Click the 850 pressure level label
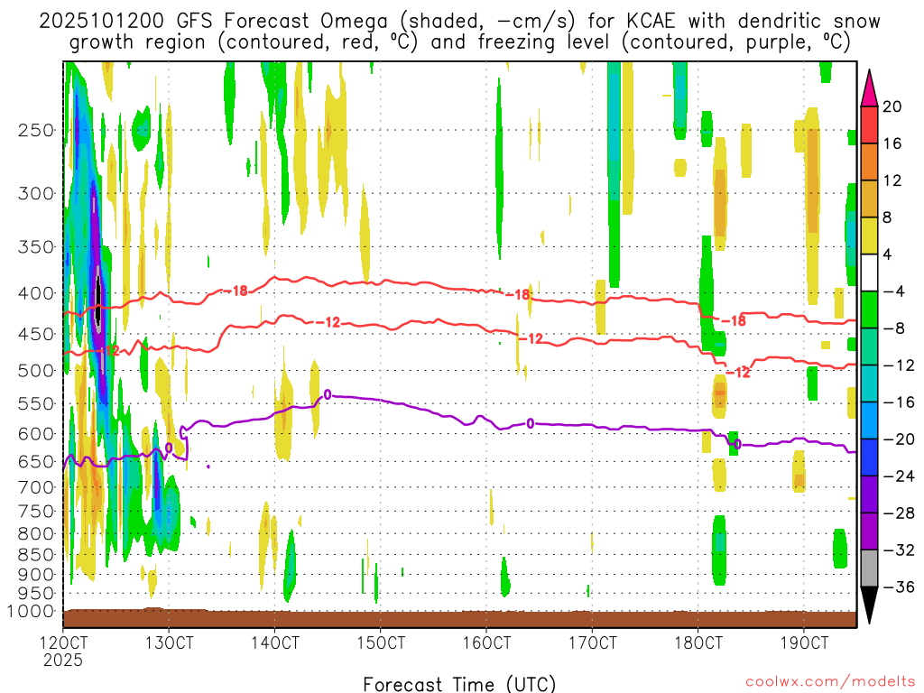This screenshot has height=693, width=924. pos(36,555)
